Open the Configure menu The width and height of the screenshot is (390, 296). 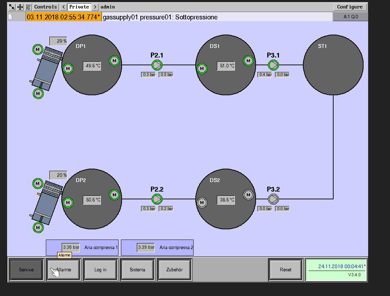(350, 7)
